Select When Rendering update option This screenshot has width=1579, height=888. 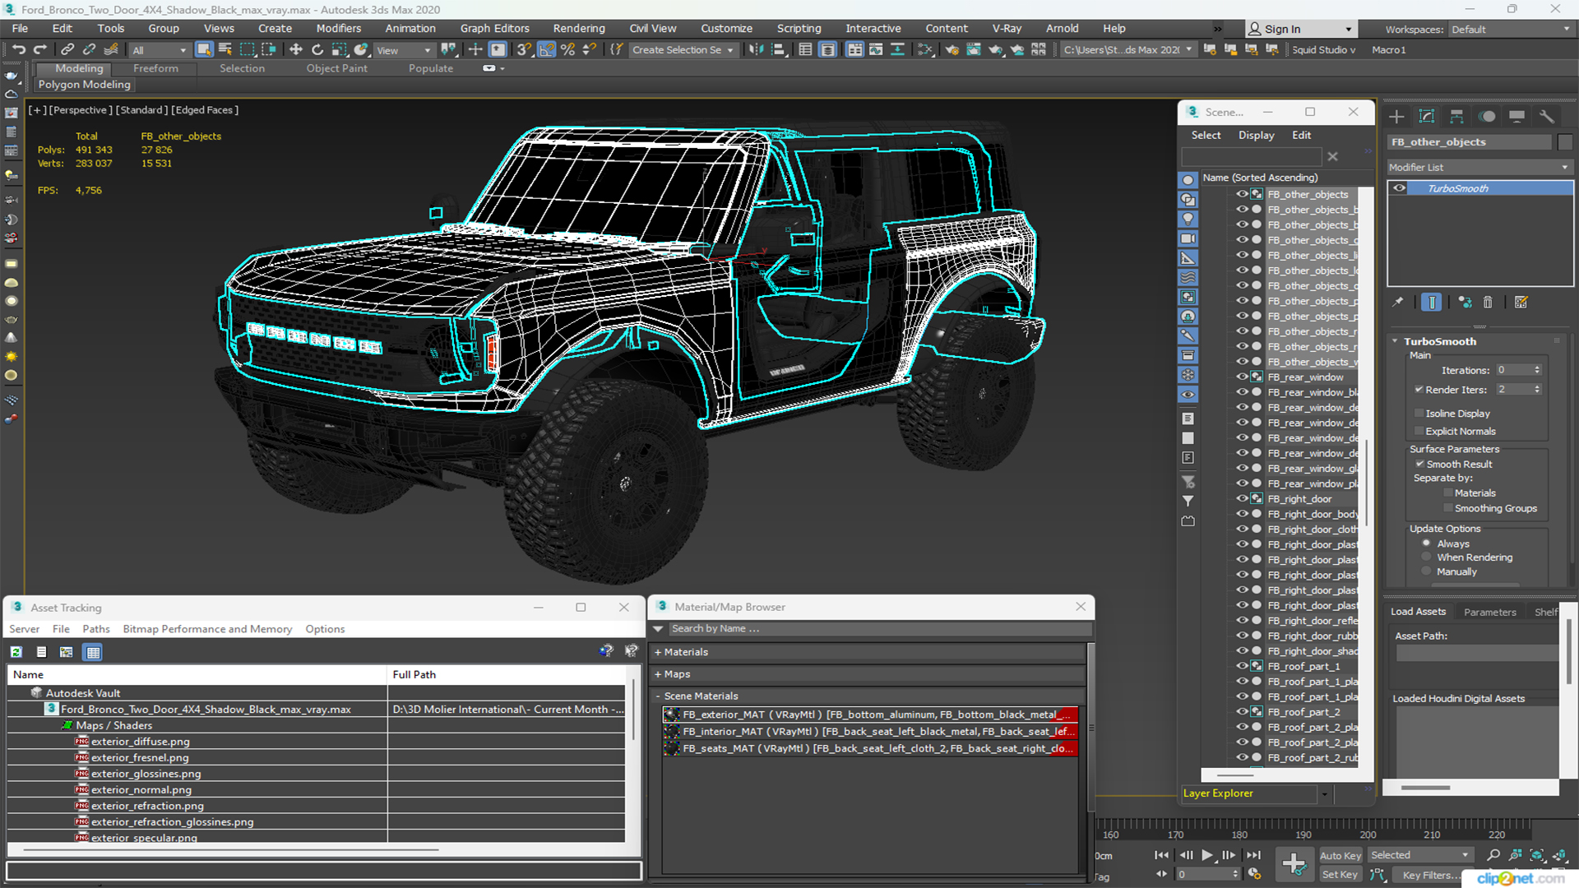1427,557
